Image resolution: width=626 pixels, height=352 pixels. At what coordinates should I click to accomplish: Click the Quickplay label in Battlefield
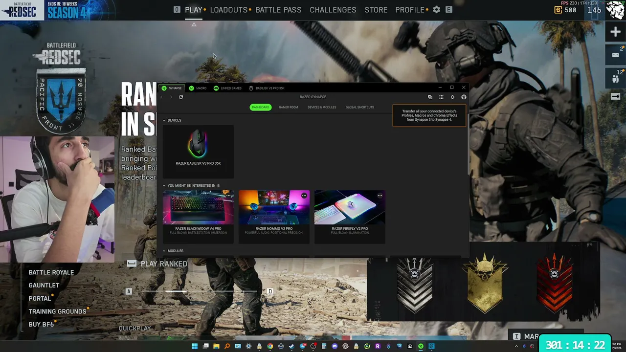pos(134,328)
